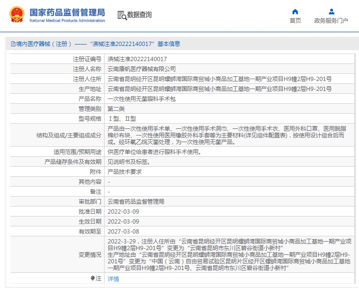Open the 首页 text link
Viewport: 359px width, 288px height.
pos(295,21)
